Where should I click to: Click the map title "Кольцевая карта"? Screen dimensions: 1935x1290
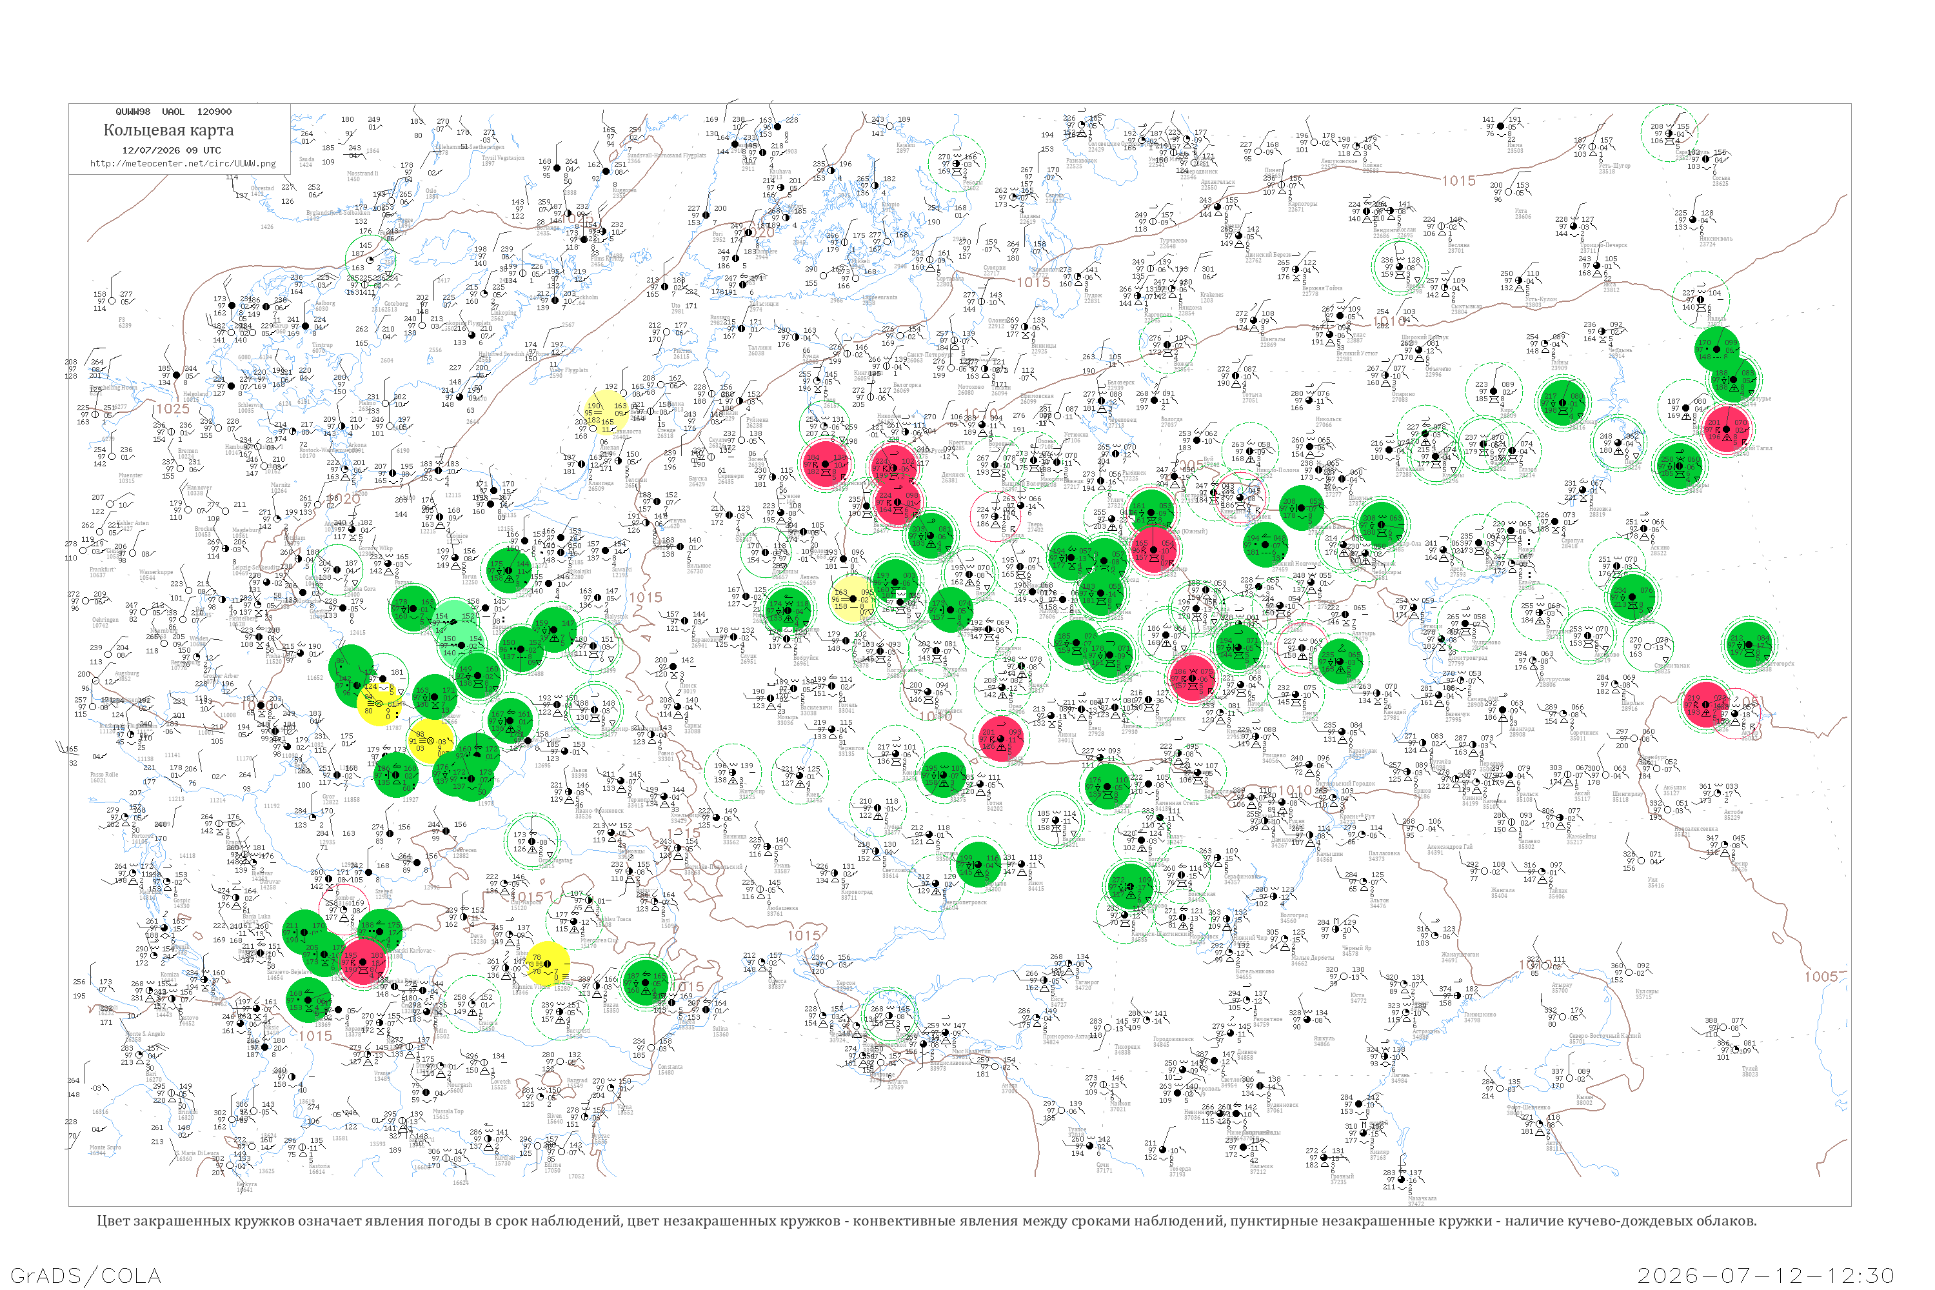pos(168,130)
